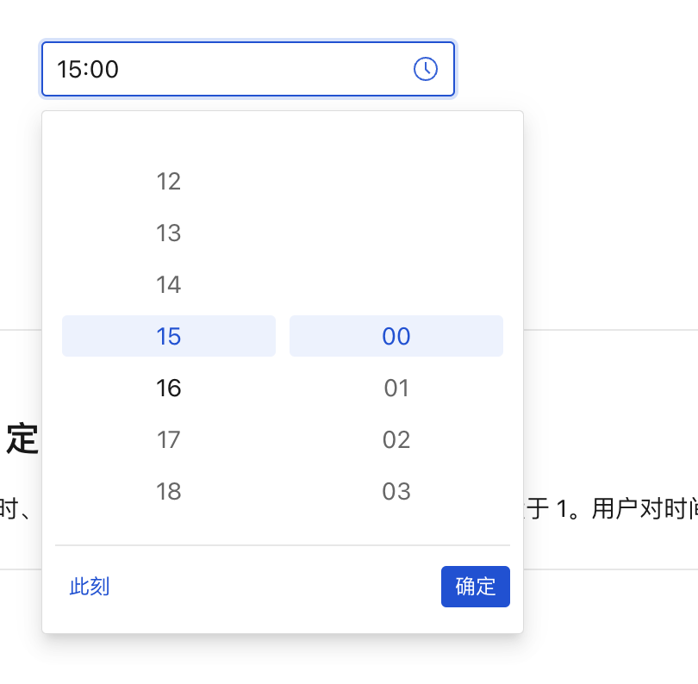Select hour 18 in the hour column

(x=168, y=491)
